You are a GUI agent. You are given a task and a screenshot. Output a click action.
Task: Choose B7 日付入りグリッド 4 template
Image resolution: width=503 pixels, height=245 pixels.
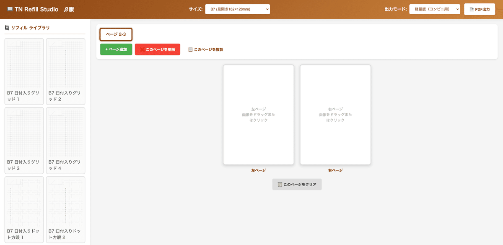(x=65, y=140)
